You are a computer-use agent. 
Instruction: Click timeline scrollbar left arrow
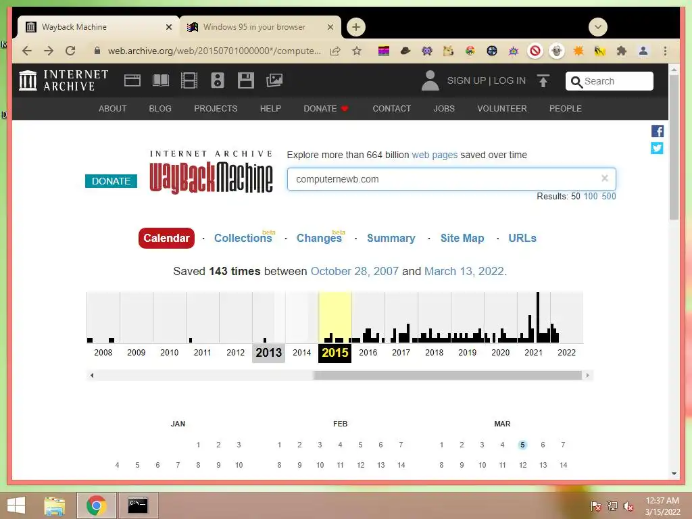92,376
